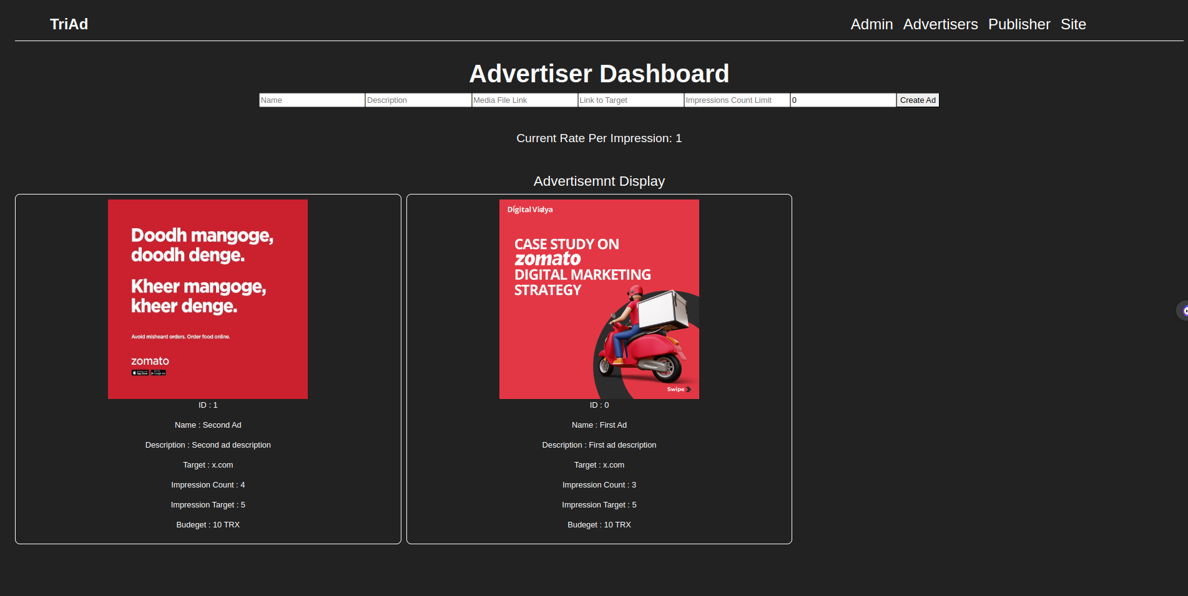The image size is (1188, 596).
Task: Open the Doodh mangoge zomato ad image
Action: (208, 299)
